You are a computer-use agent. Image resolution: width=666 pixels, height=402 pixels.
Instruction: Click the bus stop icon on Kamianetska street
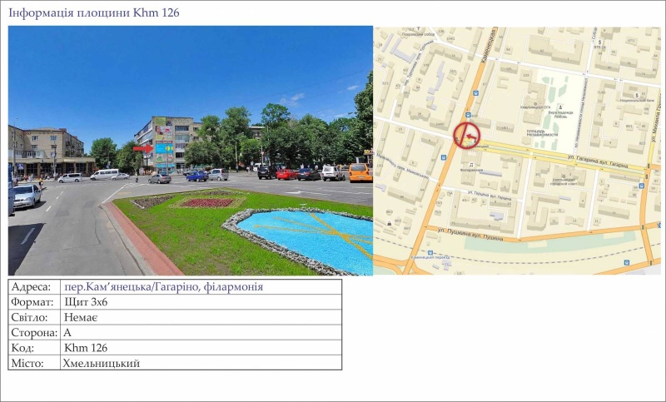coord(468,116)
